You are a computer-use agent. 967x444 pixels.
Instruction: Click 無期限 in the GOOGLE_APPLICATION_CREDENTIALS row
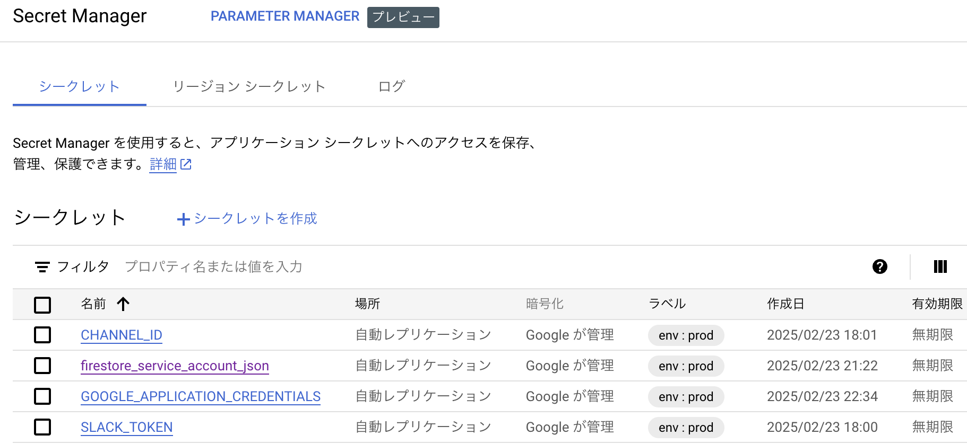click(933, 396)
